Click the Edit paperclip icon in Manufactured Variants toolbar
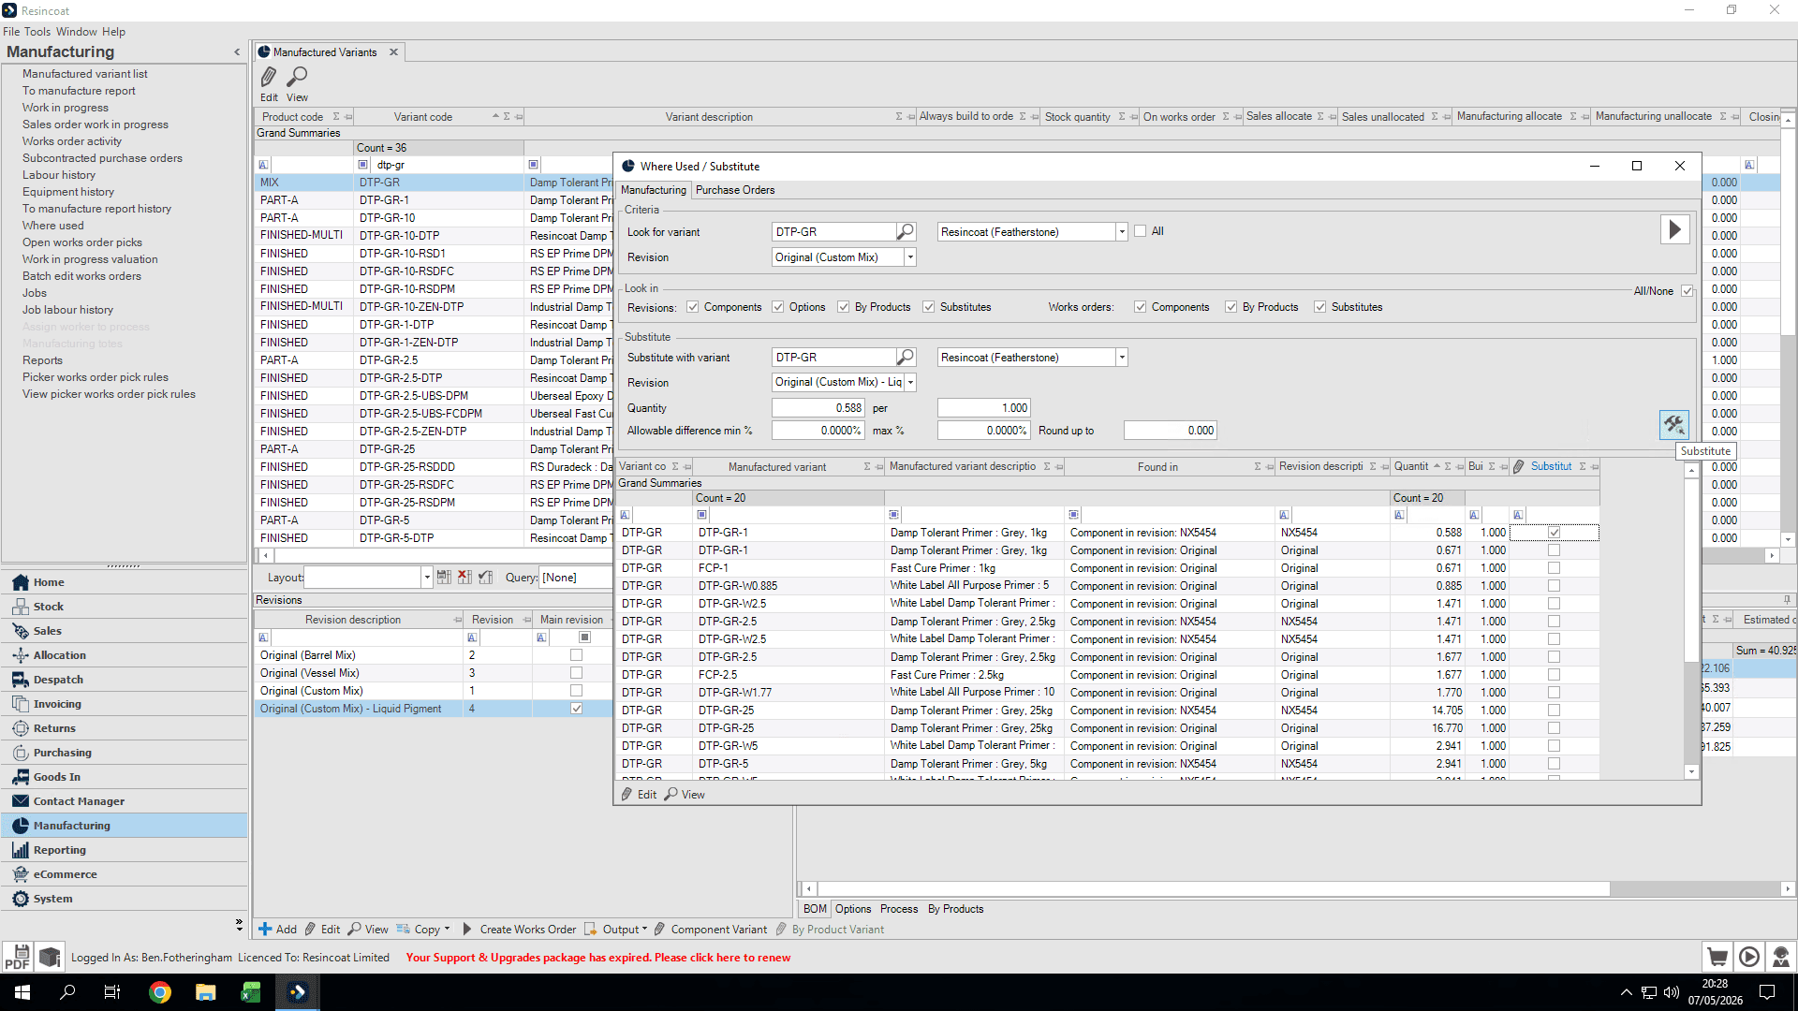This screenshot has width=1798, height=1011. (x=269, y=77)
